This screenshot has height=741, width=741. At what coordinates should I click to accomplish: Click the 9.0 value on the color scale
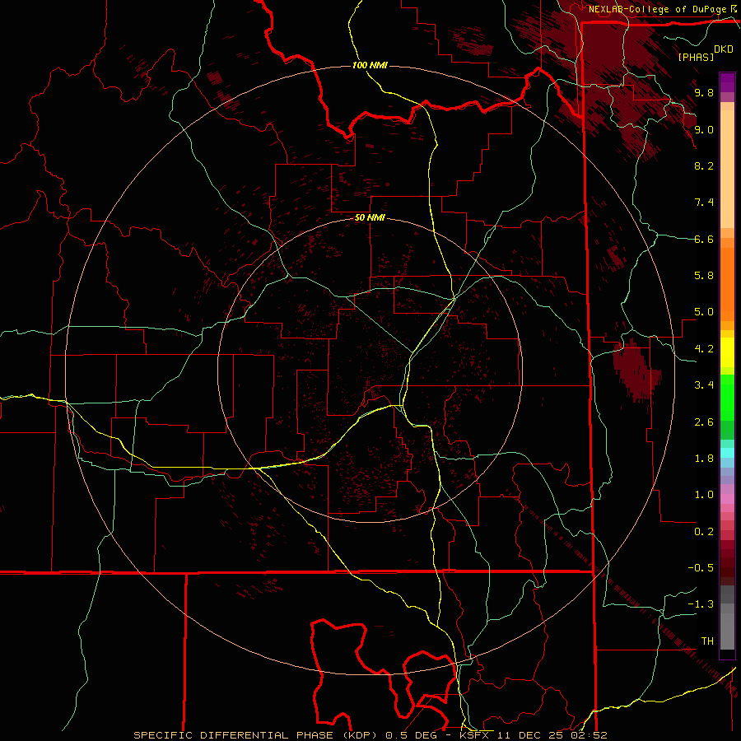pyautogui.click(x=704, y=129)
